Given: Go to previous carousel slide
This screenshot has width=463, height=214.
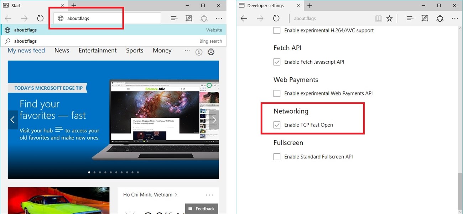Looking at the screenshot, I should tap(12, 120).
